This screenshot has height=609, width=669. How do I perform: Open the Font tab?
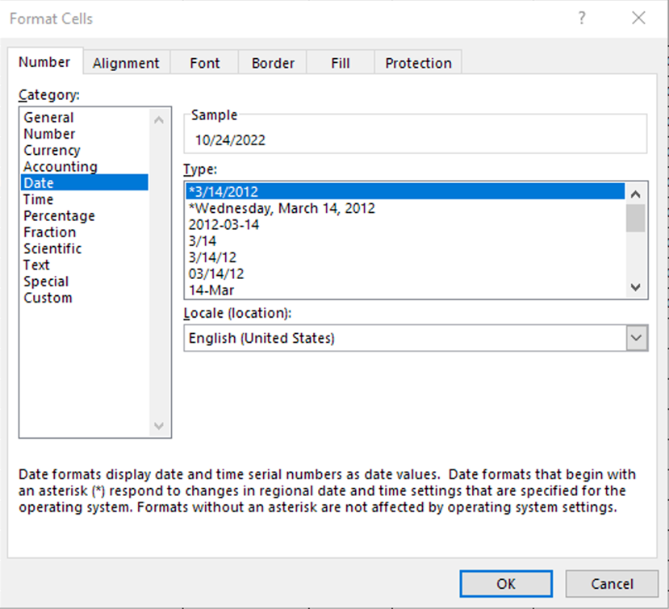pyautogui.click(x=204, y=63)
